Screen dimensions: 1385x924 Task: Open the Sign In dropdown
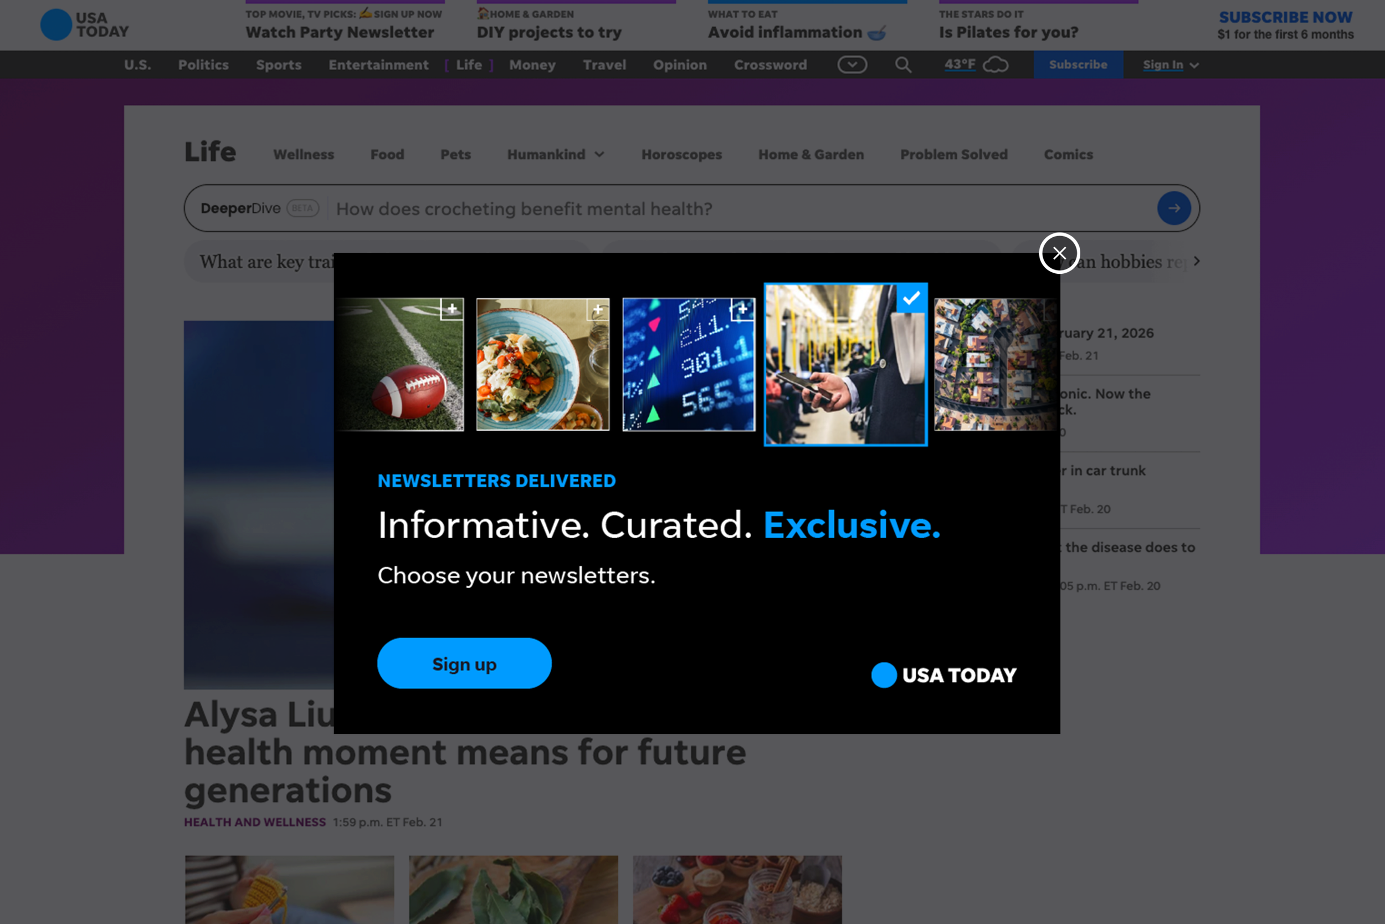click(1169, 65)
